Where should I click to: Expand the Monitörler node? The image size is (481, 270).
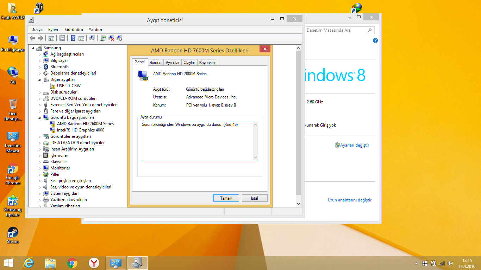coord(40,168)
